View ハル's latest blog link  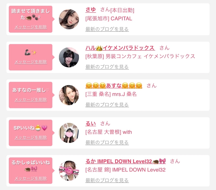(107, 67)
